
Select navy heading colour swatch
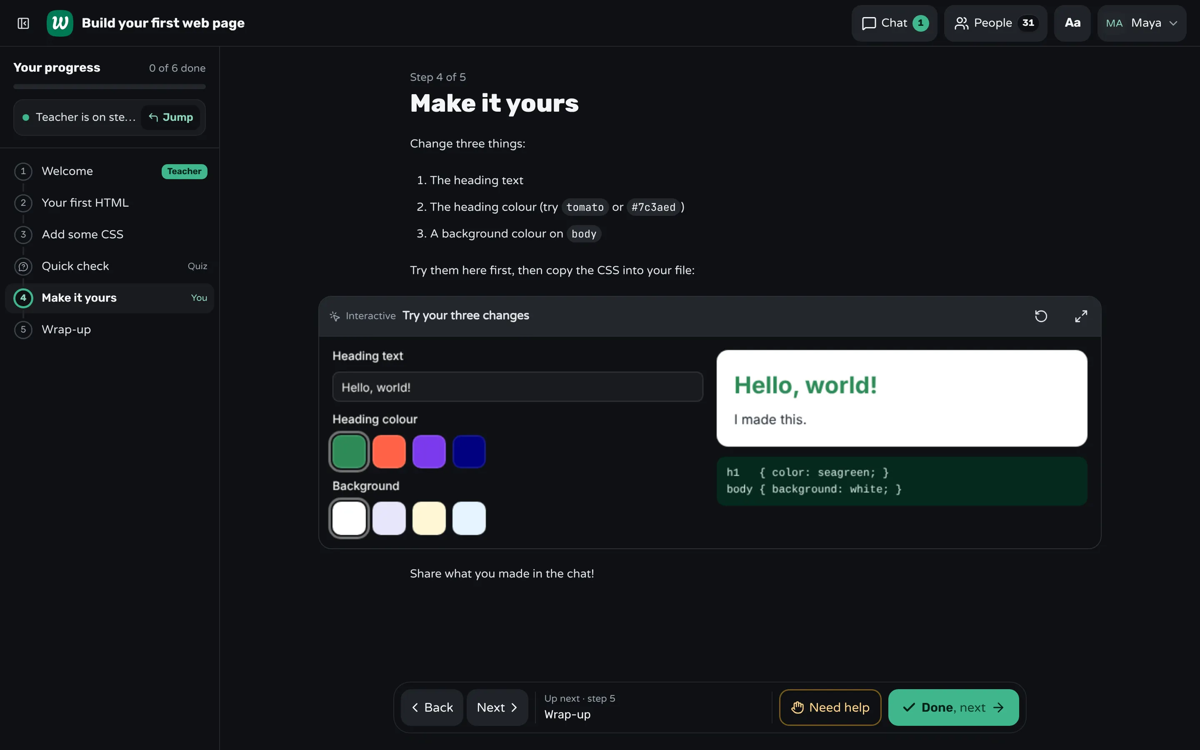coord(469,451)
